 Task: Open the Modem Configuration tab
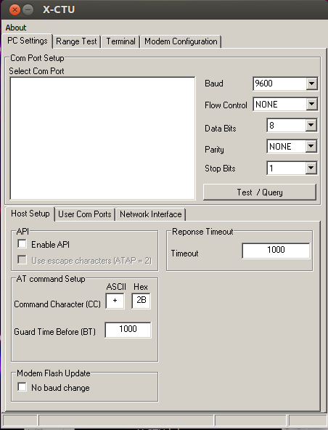(x=181, y=41)
